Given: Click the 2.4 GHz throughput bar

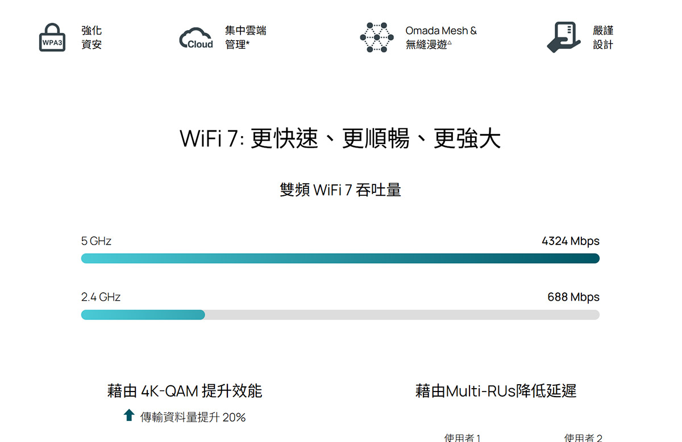Looking at the screenshot, I should pos(340,315).
